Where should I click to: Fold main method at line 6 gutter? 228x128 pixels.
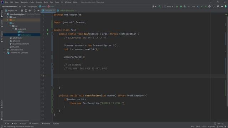pos(53,34)
